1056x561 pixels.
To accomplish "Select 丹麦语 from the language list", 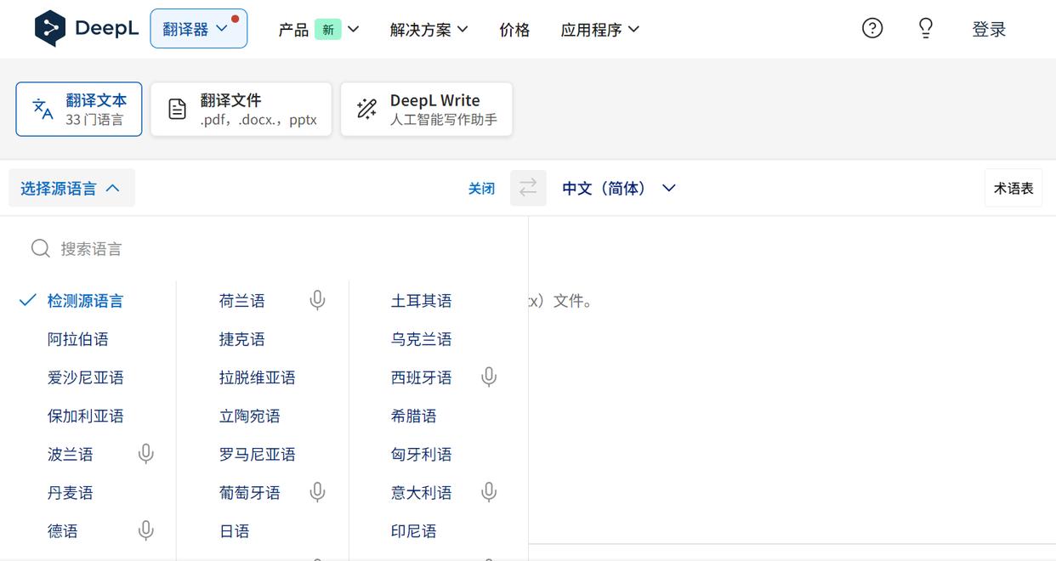I will tap(70, 492).
